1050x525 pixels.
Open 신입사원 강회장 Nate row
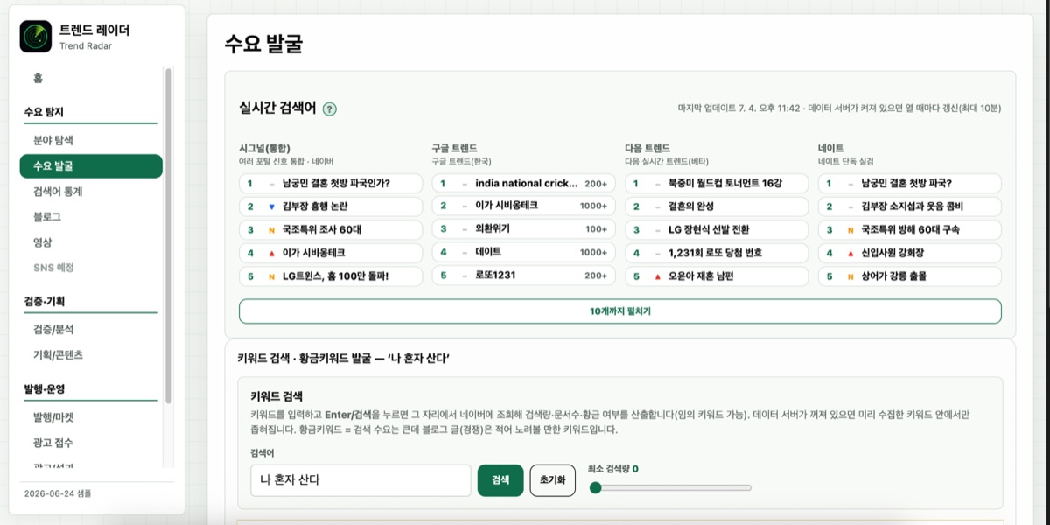[x=910, y=253]
